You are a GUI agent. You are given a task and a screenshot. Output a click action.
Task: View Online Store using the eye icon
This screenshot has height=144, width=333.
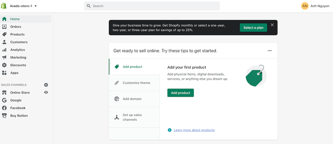46,92
